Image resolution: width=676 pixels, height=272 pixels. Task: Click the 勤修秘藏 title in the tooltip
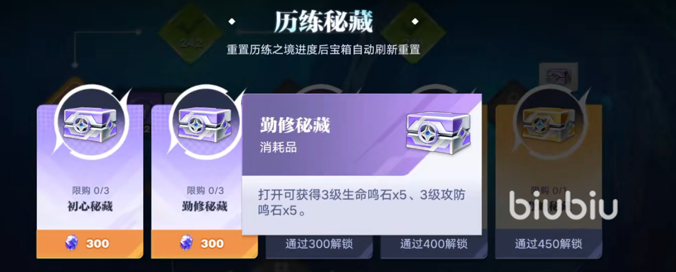(x=295, y=126)
